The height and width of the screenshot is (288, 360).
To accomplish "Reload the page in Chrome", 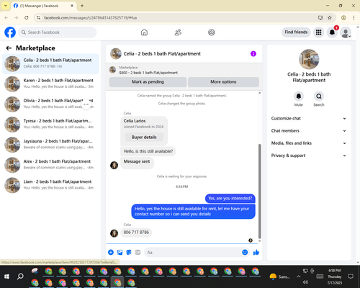I will pos(27,18).
